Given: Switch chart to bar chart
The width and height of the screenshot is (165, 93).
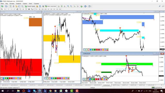Looking at the screenshot, I should click(x=59, y=6).
